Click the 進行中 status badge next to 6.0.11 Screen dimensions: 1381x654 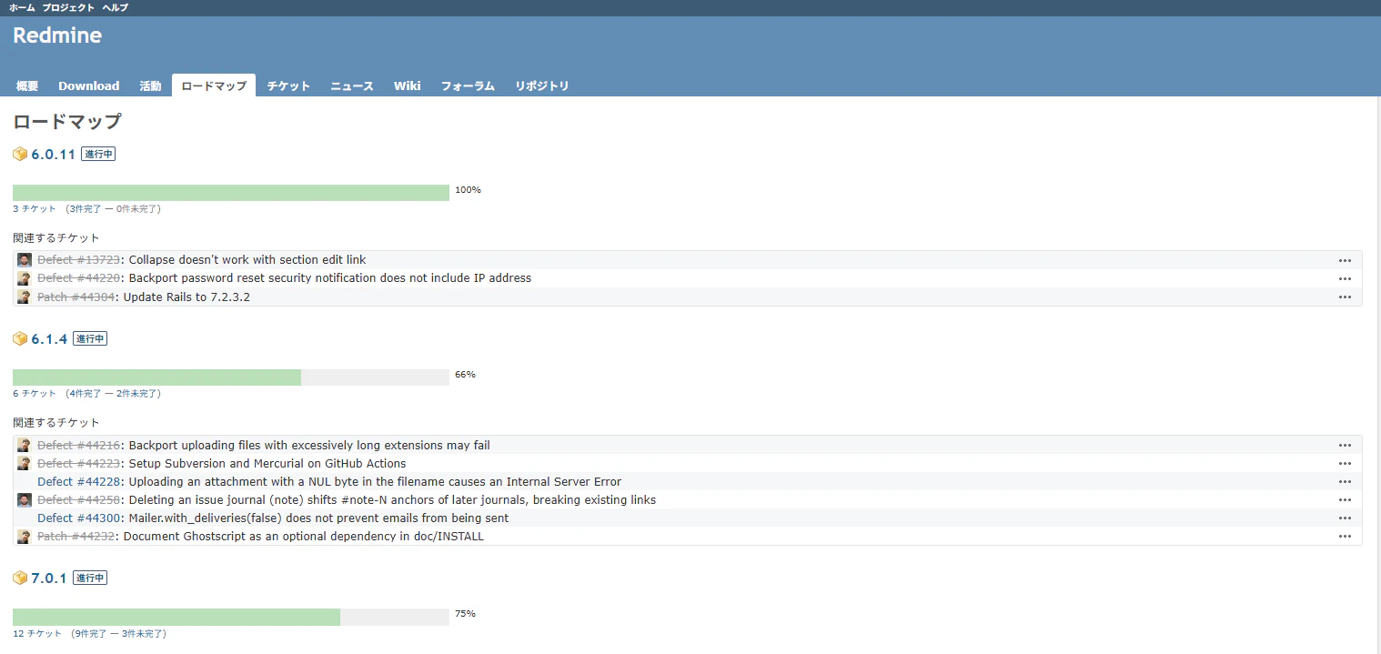[x=98, y=154]
